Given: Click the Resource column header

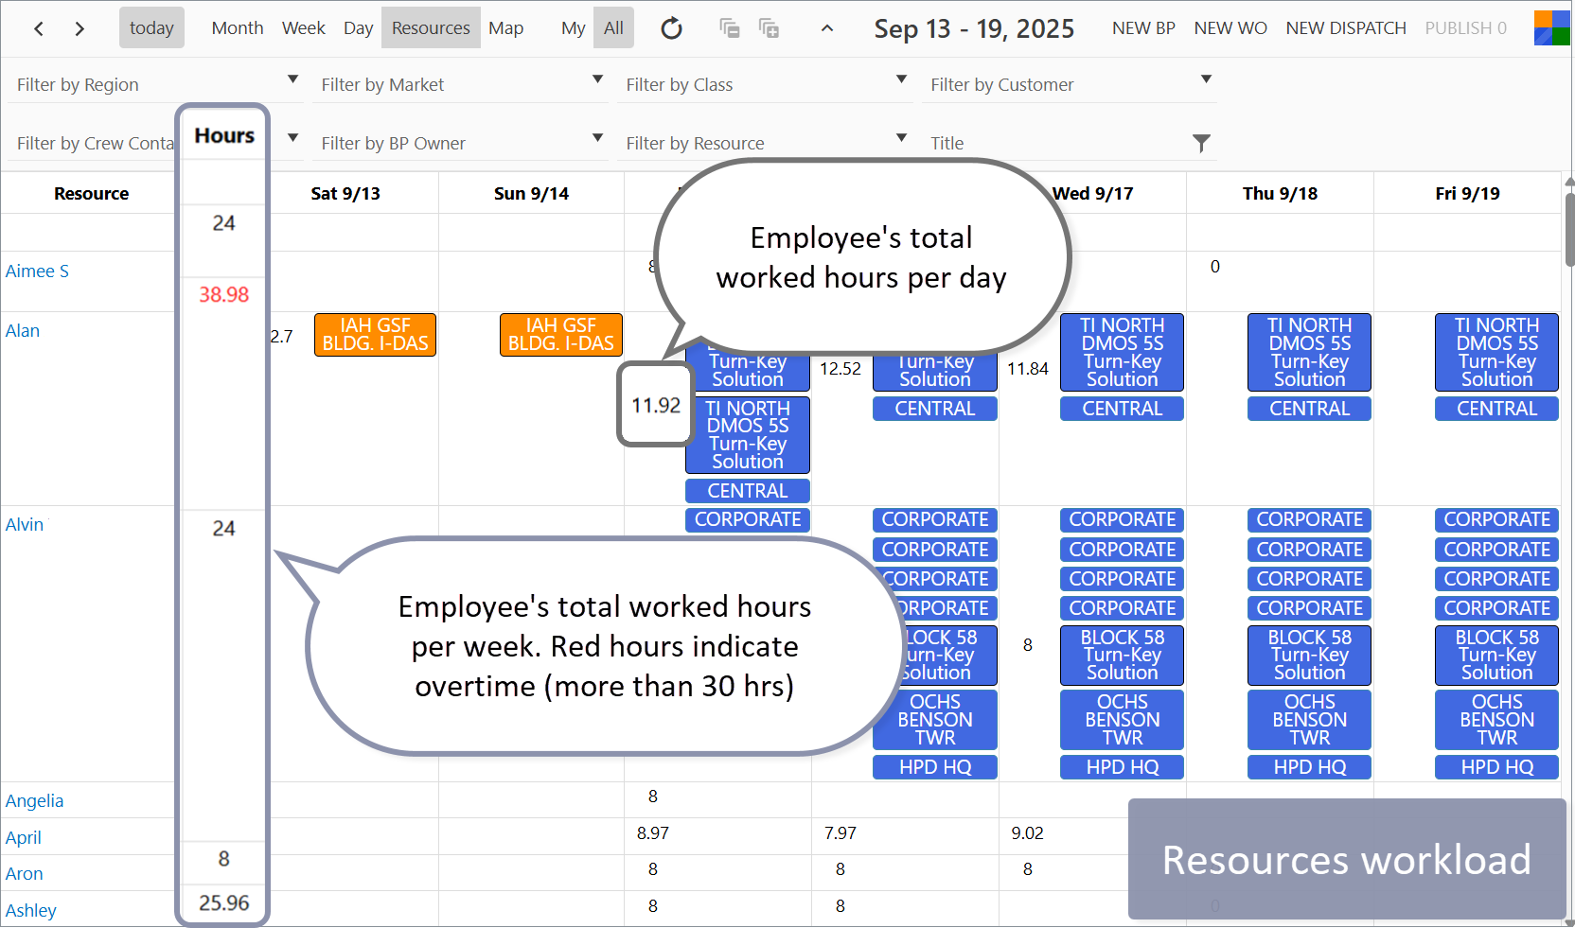Looking at the screenshot, I should [x=91, y=193].
